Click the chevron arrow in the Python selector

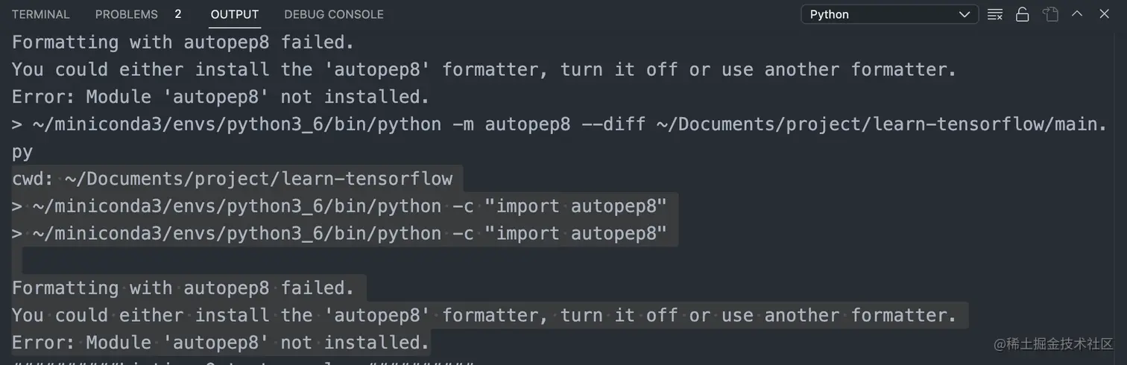[x=965, y=14]
